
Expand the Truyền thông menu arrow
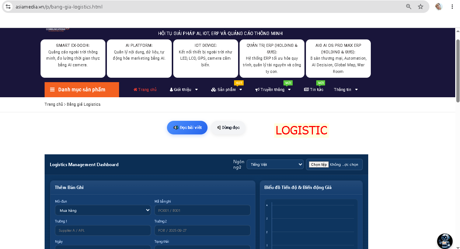289,90
